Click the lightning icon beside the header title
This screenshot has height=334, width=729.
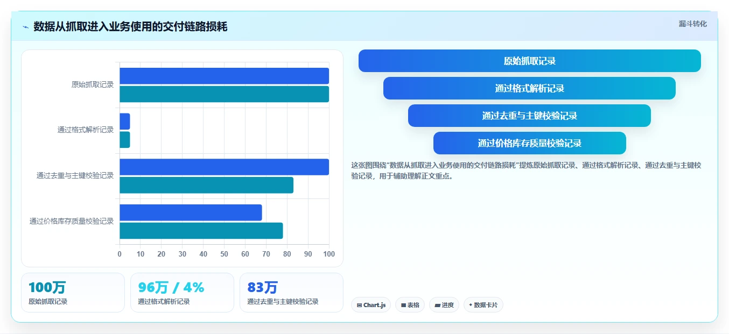tap(26, 27)
